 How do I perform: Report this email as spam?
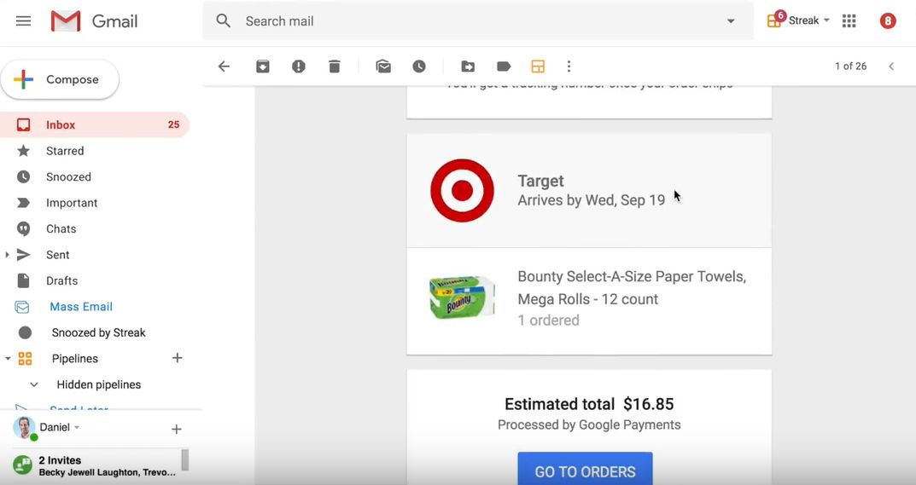(x=299, y=66)
